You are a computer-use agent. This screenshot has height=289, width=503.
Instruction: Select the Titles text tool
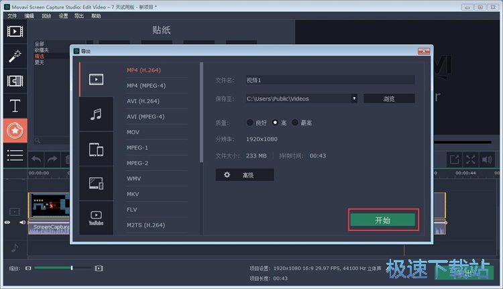coord(15,105)
